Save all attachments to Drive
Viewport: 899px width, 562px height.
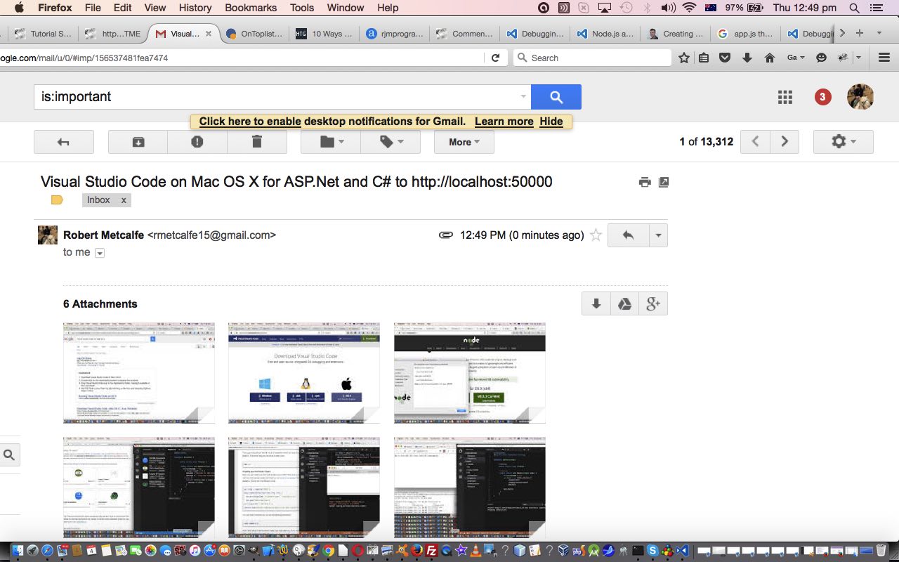[624, 303]
